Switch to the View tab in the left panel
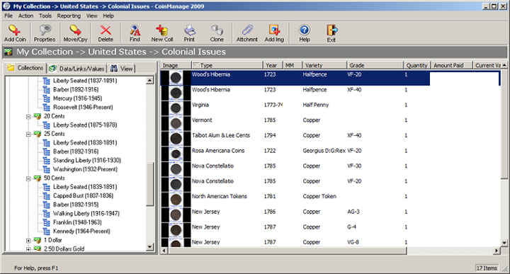Image resolution: width=510 pixels, height=274 pixels. pos(122,68)
